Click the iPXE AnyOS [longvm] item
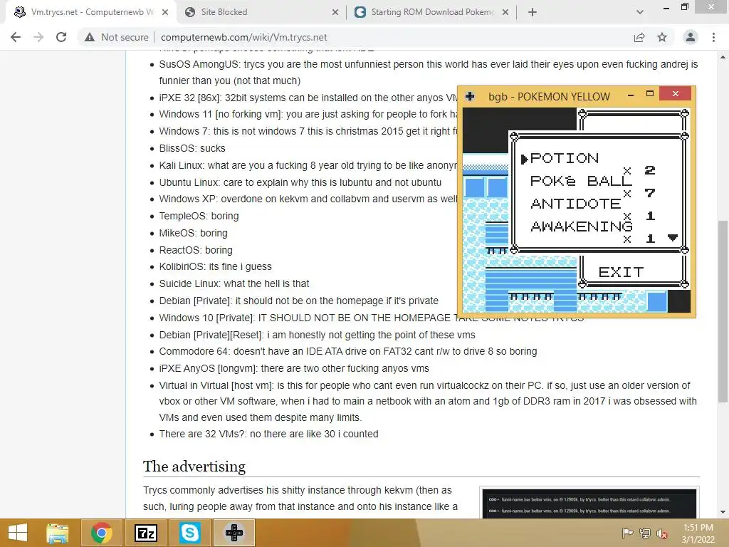 tap(294, 368)
